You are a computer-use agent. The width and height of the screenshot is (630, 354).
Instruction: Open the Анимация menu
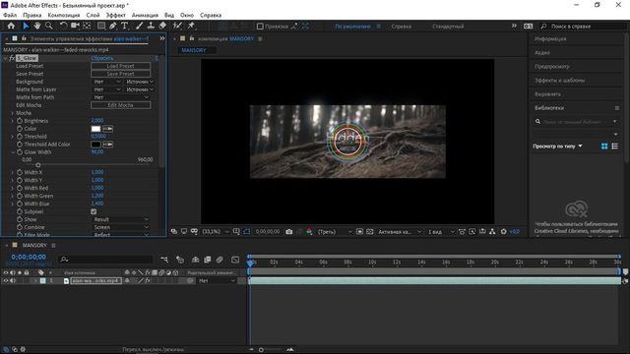point(145,15)
